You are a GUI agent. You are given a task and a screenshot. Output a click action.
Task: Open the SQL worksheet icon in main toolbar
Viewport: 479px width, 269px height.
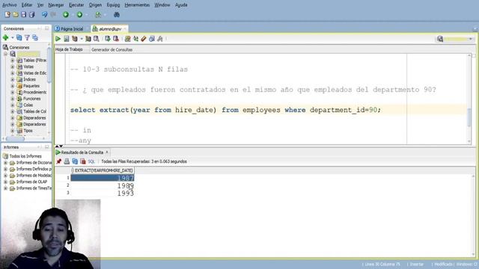click(98, 14)
